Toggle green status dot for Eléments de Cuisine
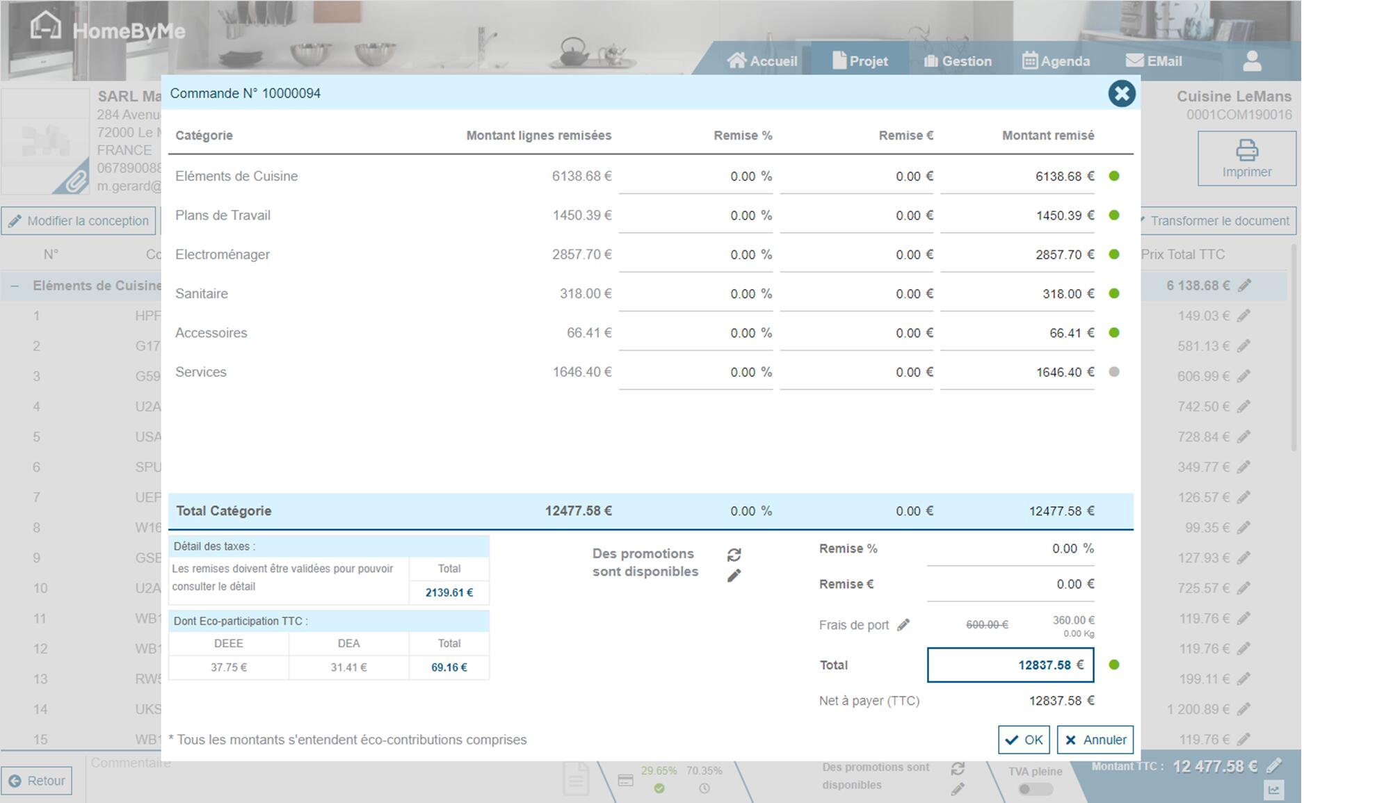The image size is (1377, 803). tap(1114, 177)
